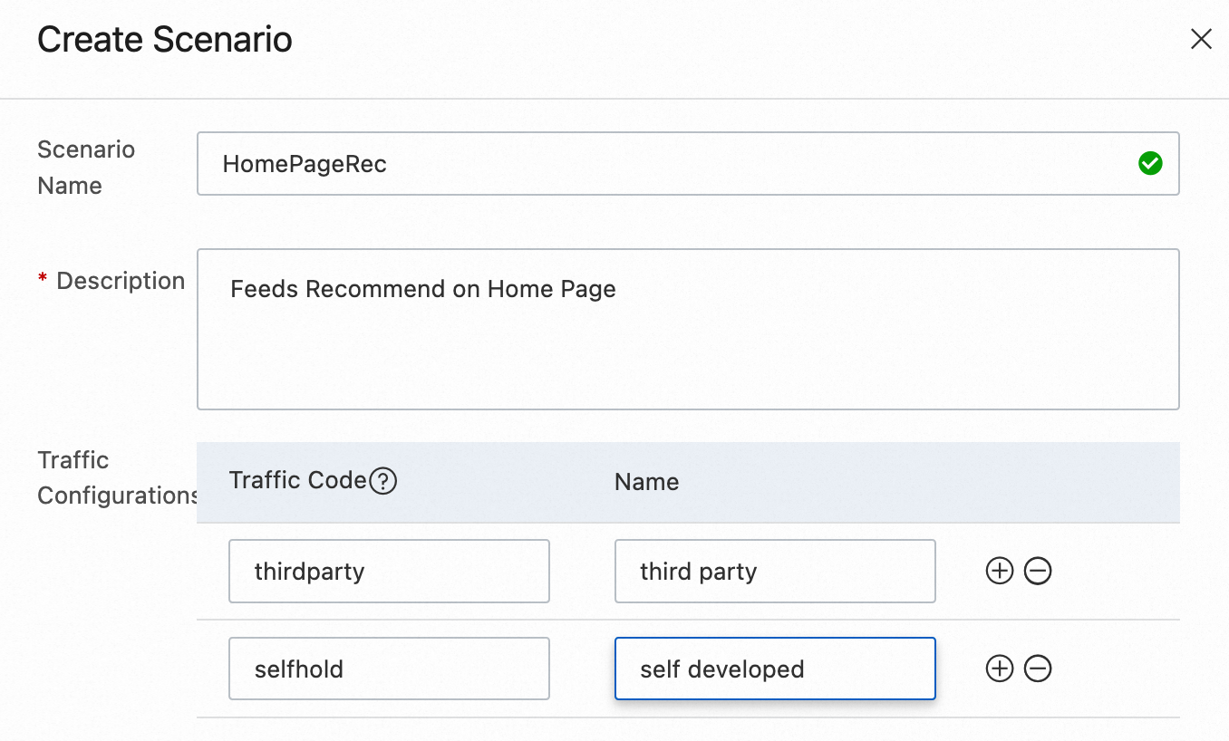Add a row after selfhold traffic row

pyautogui.click(x=999, y=669)
